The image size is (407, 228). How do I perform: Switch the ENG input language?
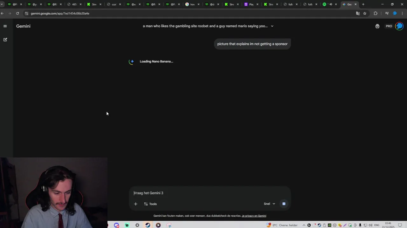coord(377,225)
